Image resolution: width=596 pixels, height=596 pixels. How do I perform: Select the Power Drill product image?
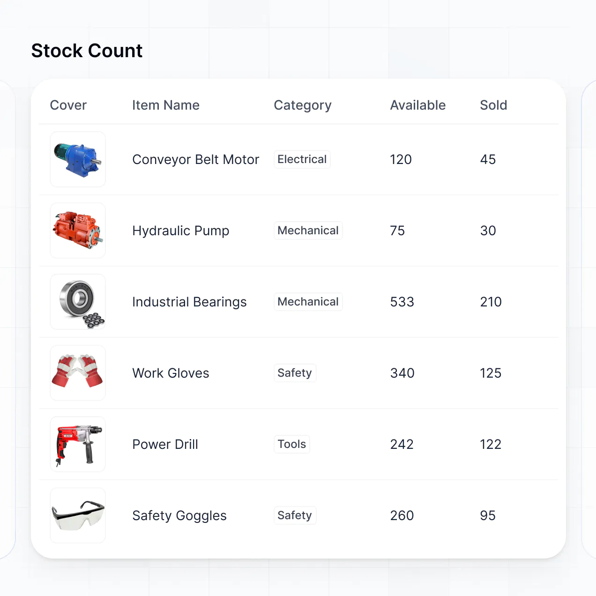click(x=77, y=444)
